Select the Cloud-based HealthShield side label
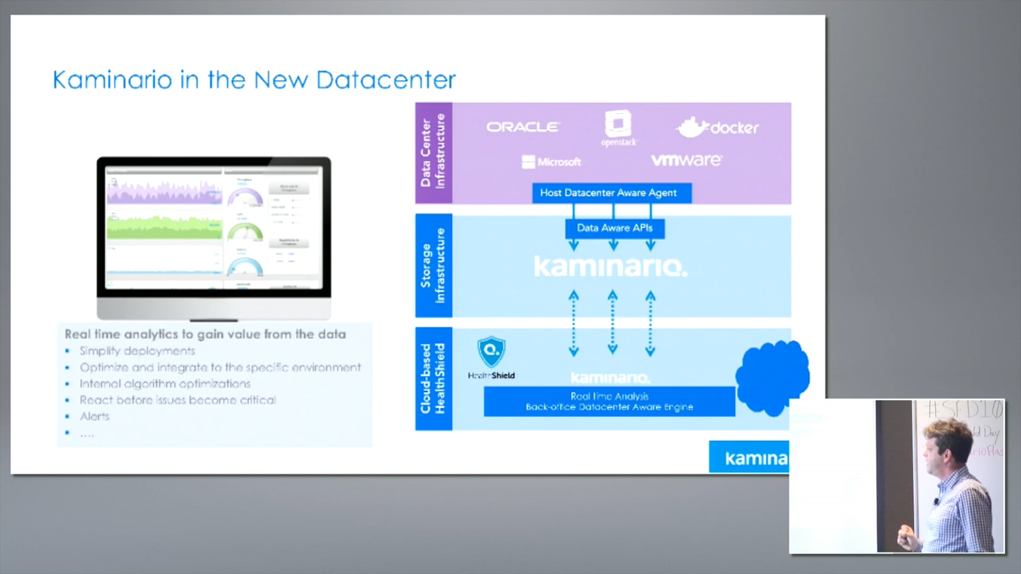Viewport: 1021px width, 574px height. (433, 379)
